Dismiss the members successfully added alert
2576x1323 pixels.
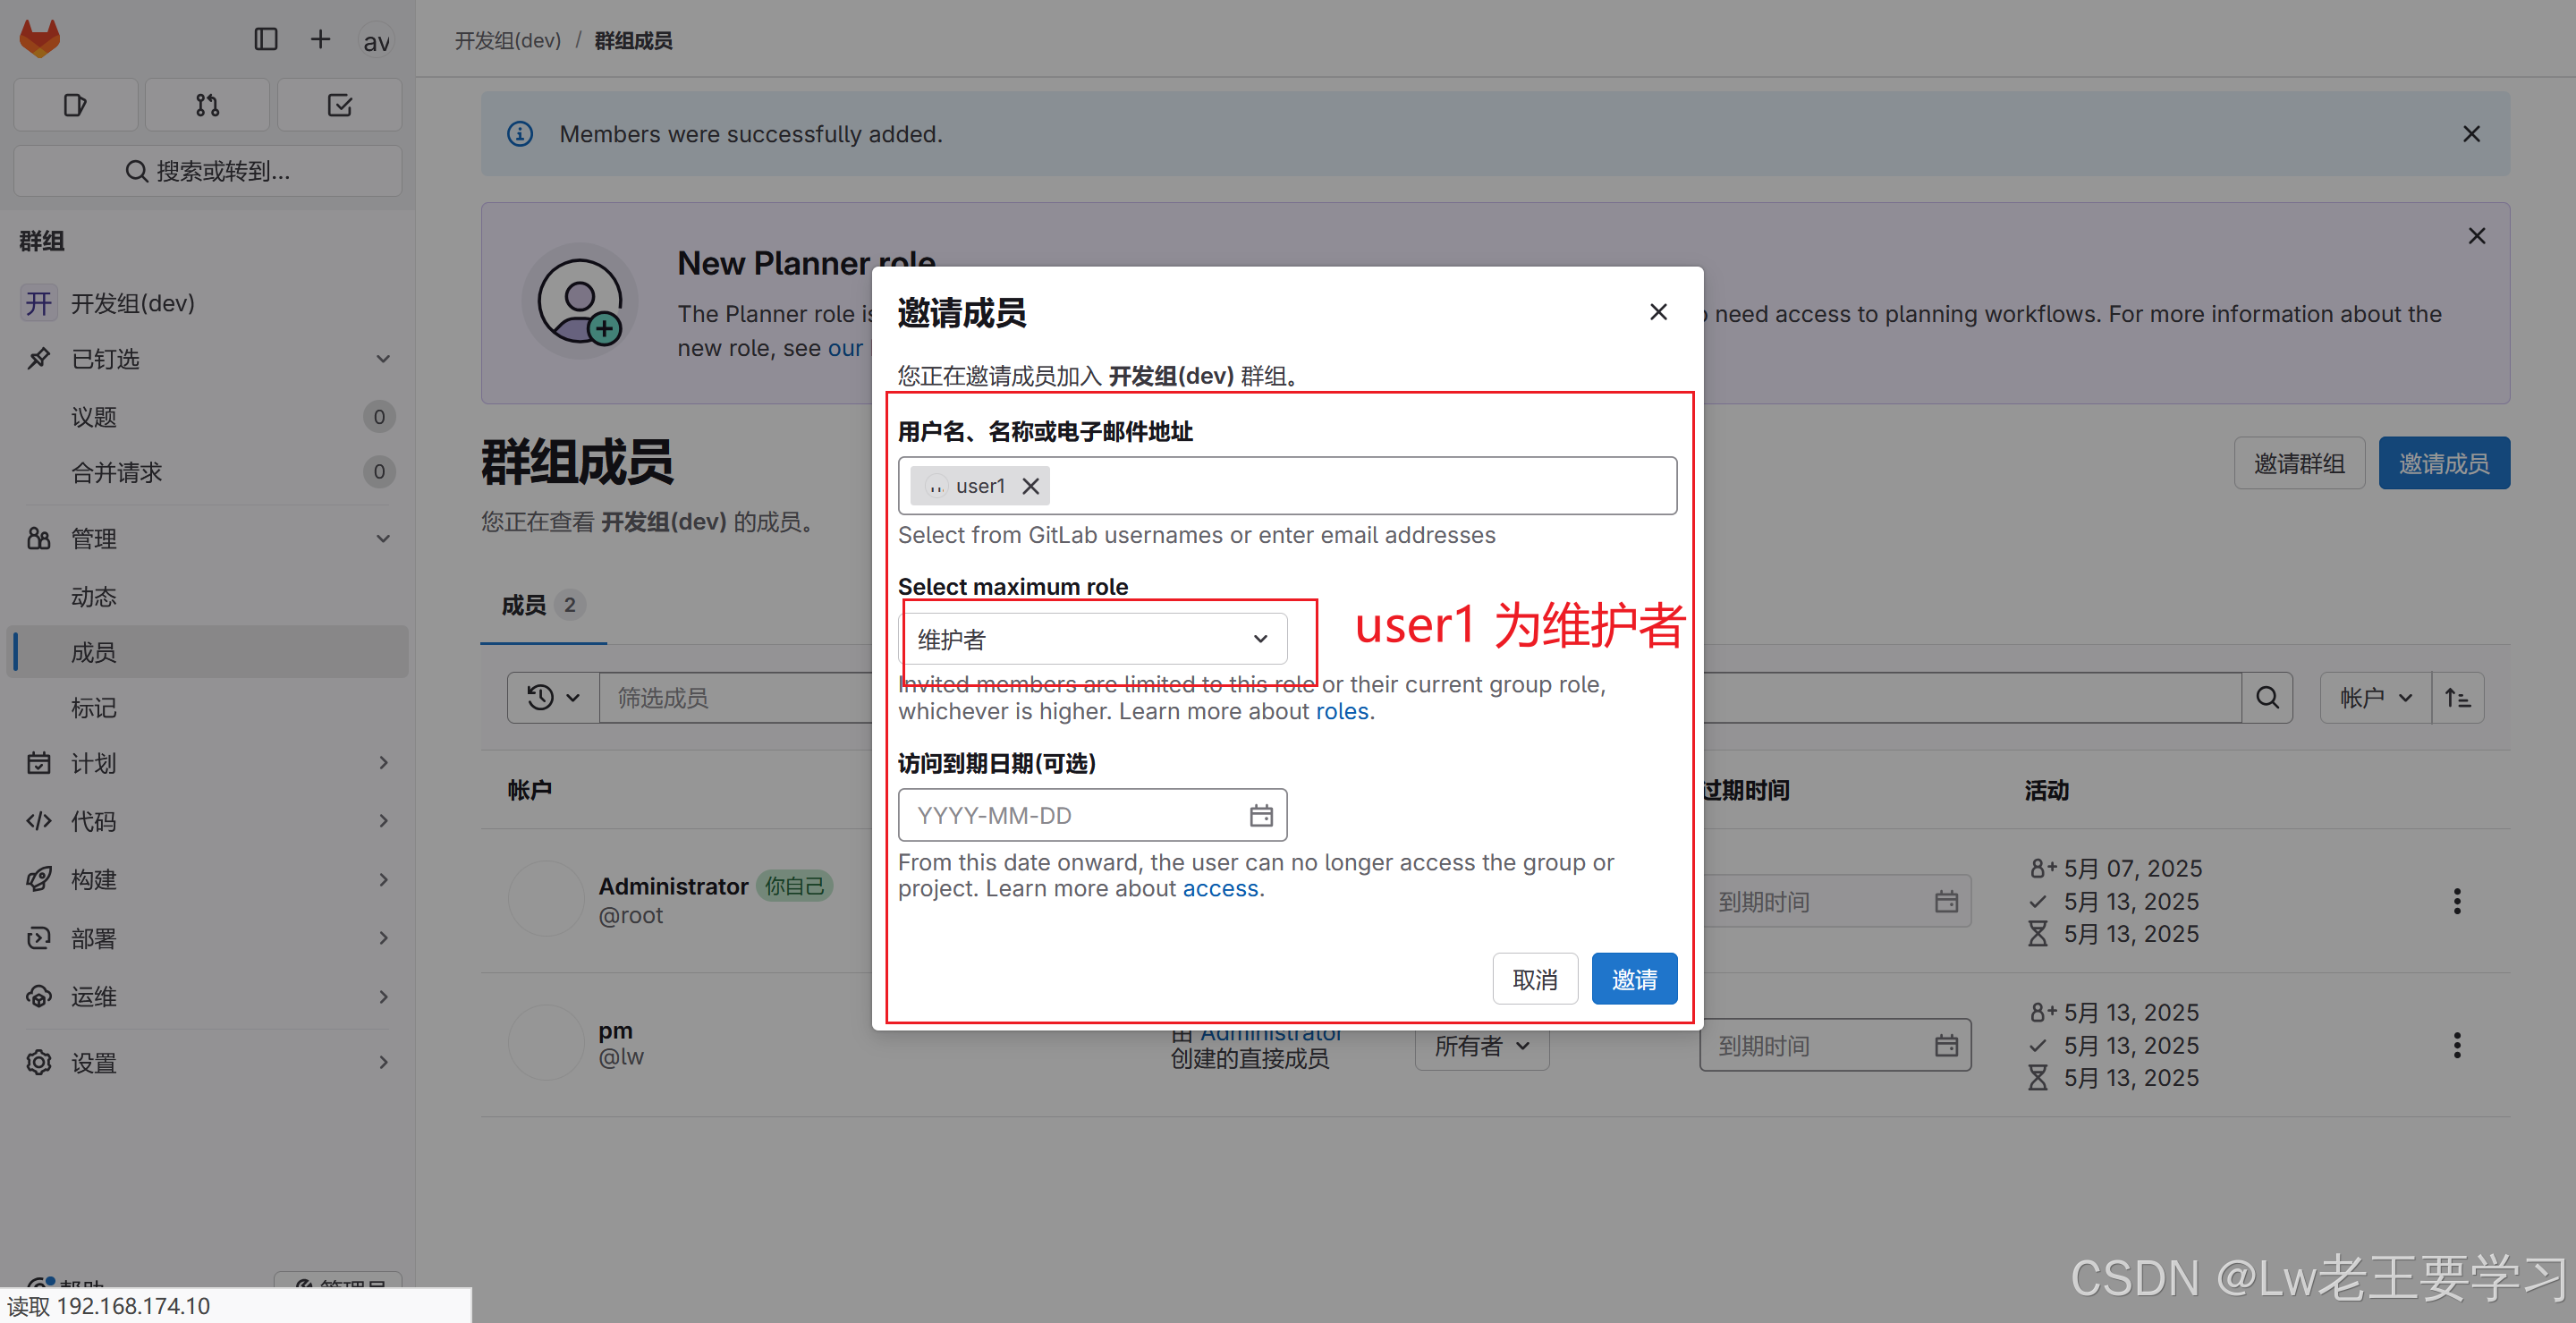pos(2471,134)
